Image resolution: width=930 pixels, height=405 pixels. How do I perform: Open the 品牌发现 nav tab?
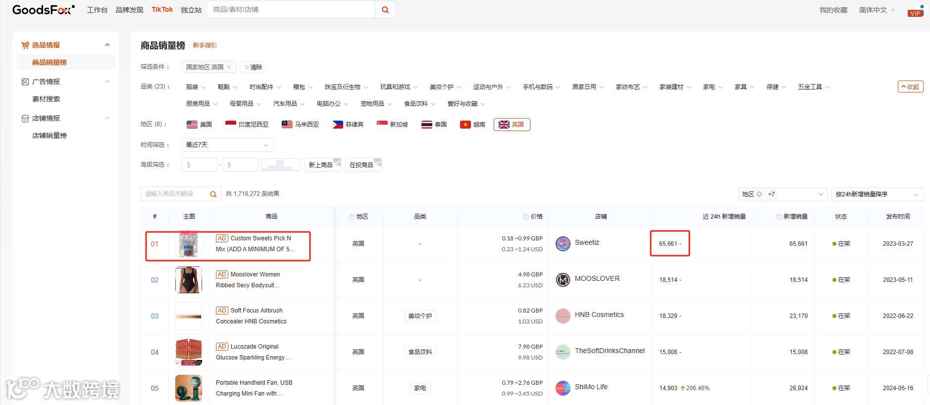pos(129,10)
